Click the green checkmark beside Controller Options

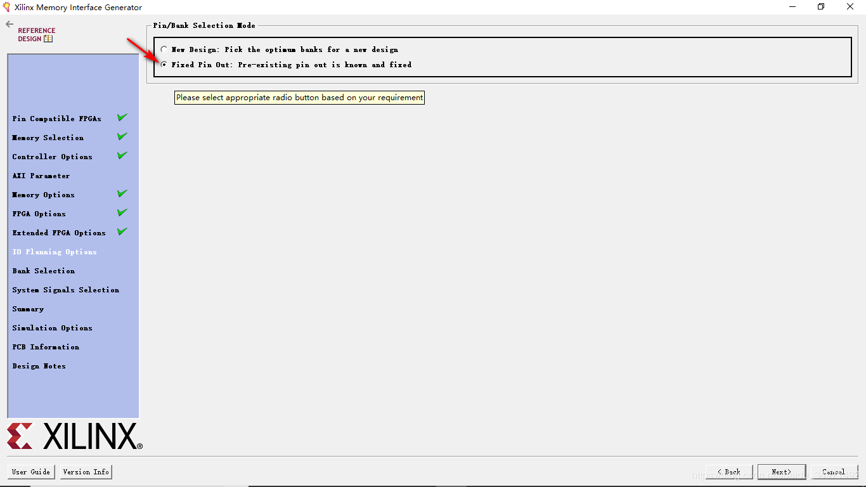click(122, 155)
